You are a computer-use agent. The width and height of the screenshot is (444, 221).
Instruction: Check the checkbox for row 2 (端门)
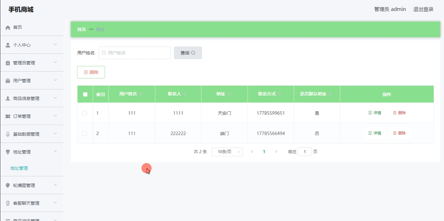coord(85,133)
